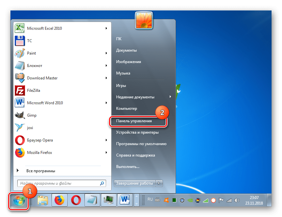Open FileZilla from the Start menu

(33, 91)
